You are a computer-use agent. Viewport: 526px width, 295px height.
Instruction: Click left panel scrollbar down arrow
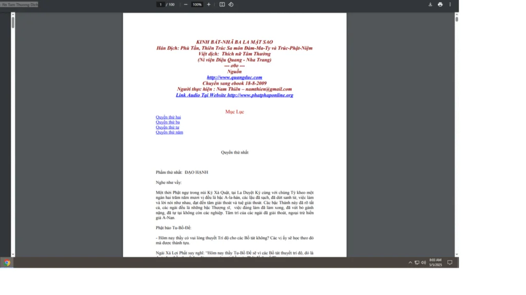13,255
